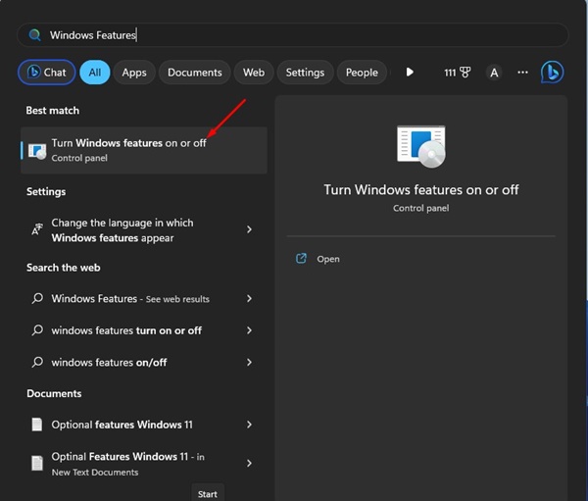
Task: Click the search magnifier icon in the search box
Action: pos(35,35)
